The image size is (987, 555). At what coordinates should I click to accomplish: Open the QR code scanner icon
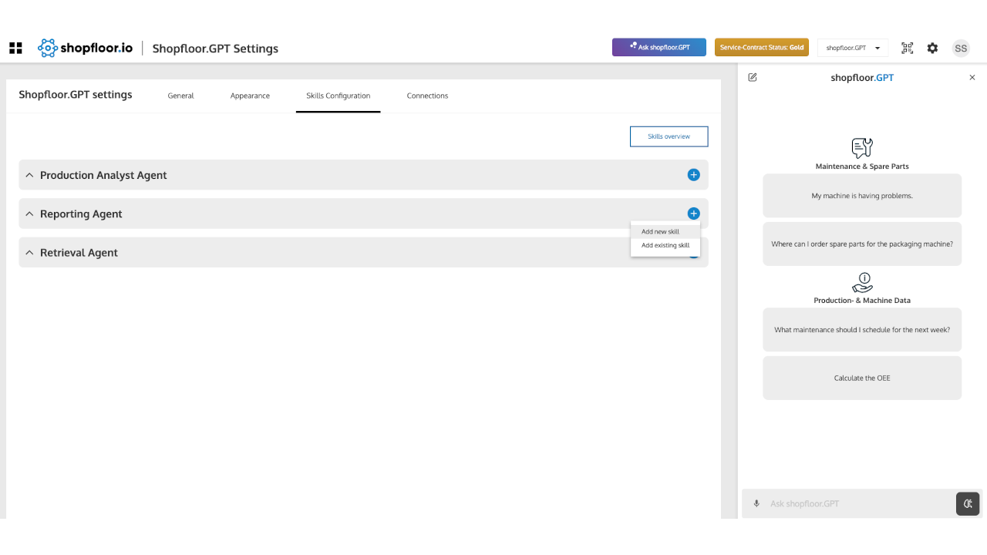(908, 48)
